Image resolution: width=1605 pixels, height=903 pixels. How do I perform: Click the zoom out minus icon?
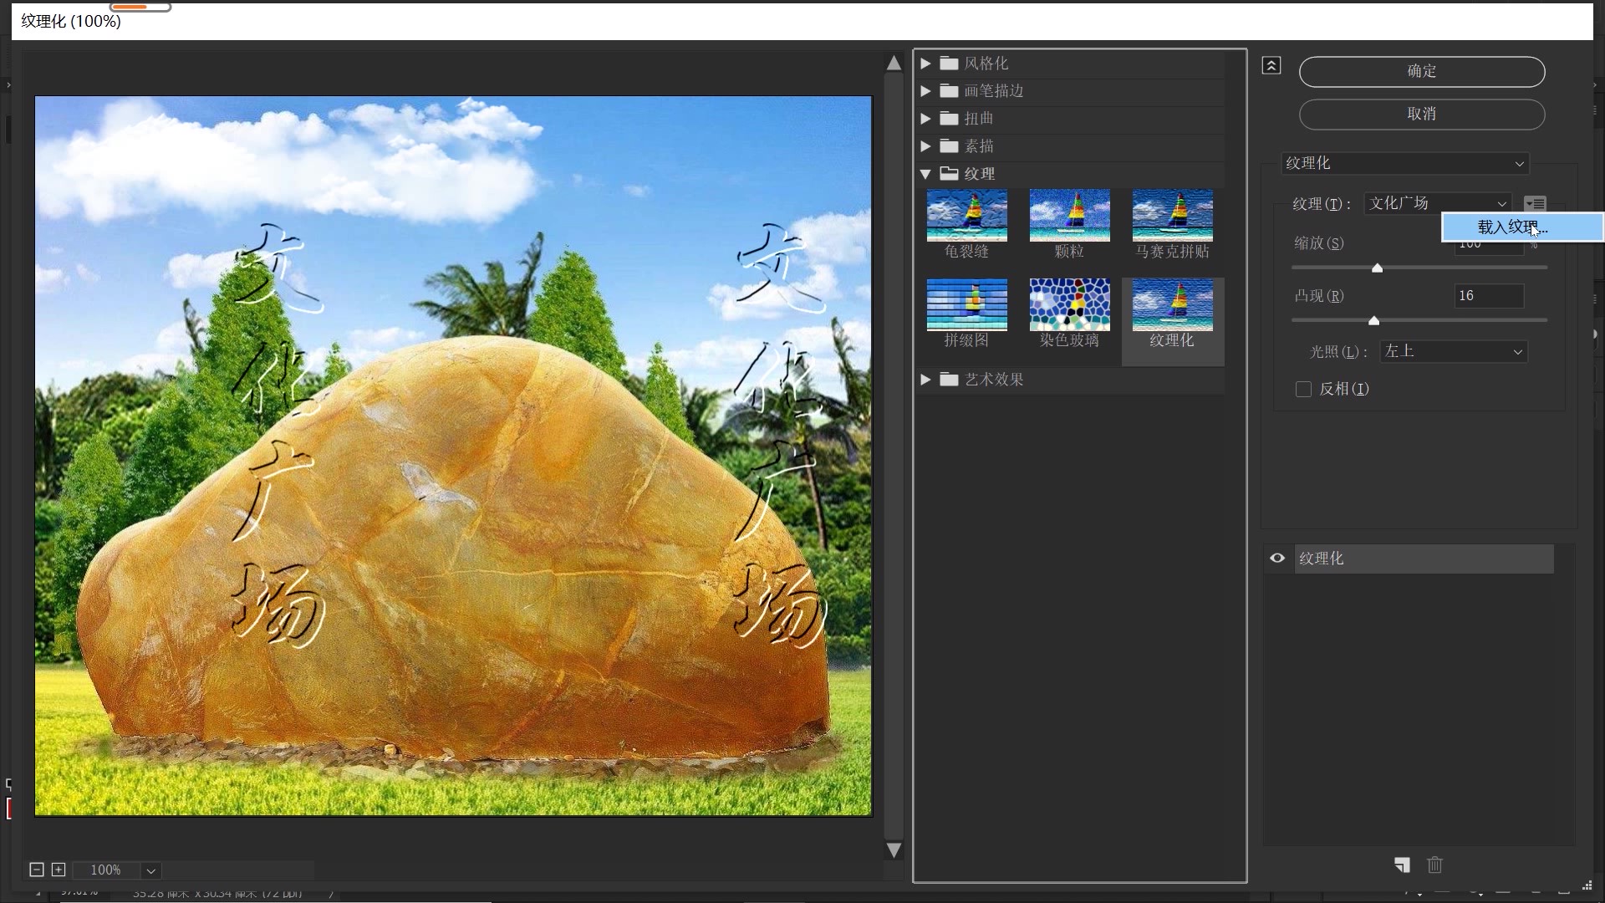(x=37, y=870)
